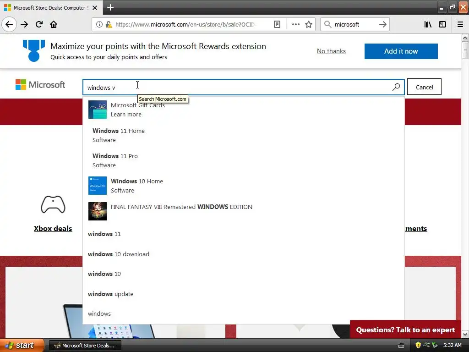
Task: Open Questions? Talk to an expert chat
Action: (x=405, y=330)
